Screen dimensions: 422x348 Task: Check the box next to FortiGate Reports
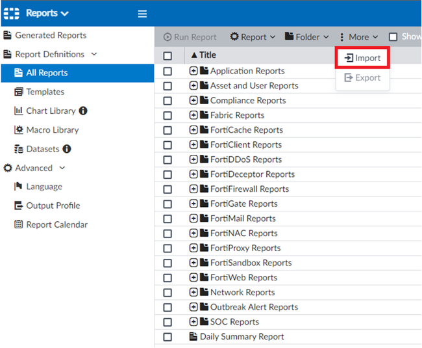168,204
